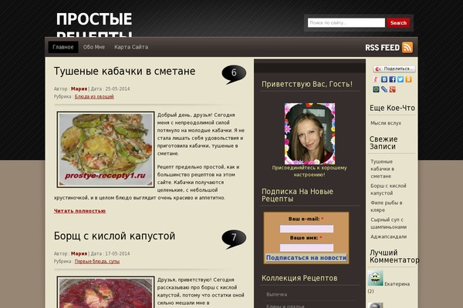Viewport: 463px width, 308px height.
Task: Click Екатерина commenter avatar
Action: 375,278
